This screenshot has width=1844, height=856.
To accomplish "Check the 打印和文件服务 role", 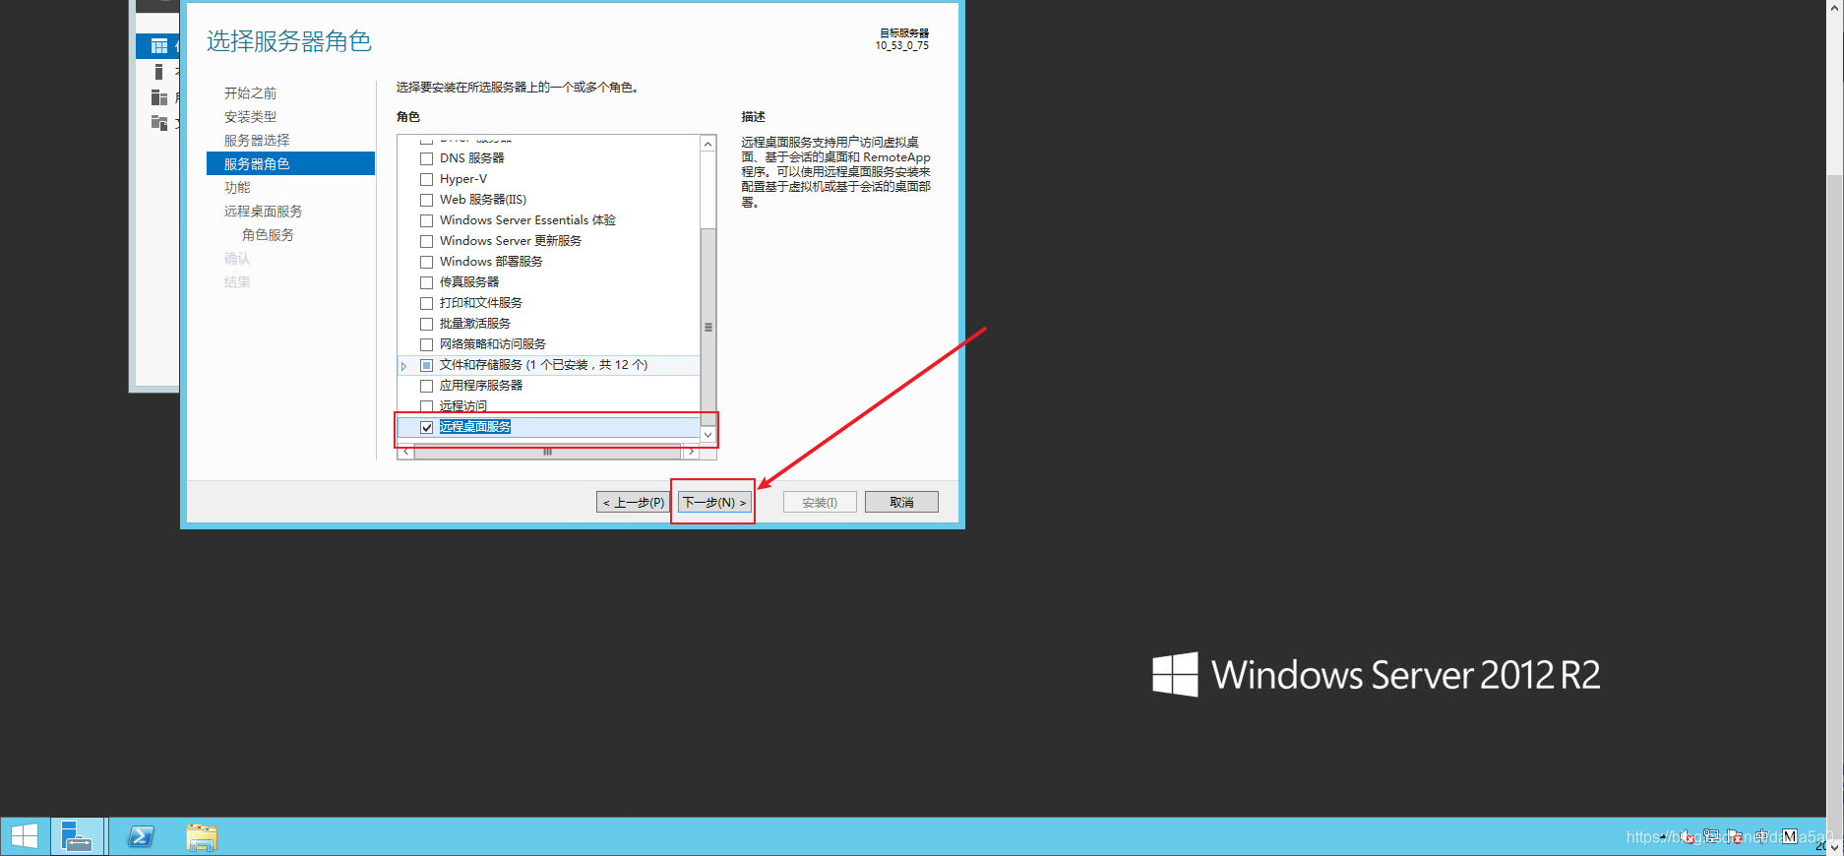I will pyautogui.click(x=426, y=303).
